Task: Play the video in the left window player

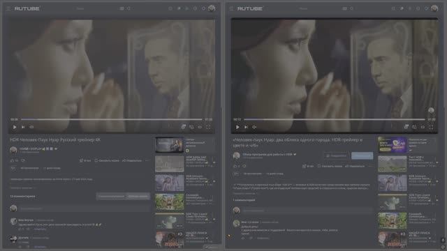Action: tap(15, 127)
